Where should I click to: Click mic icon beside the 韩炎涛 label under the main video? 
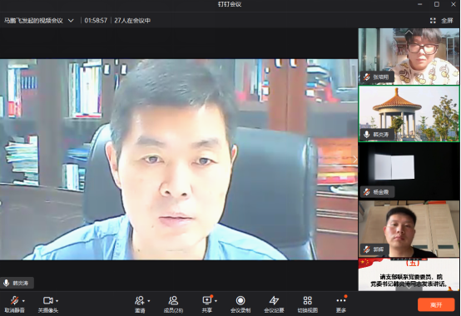coord(6,283)
